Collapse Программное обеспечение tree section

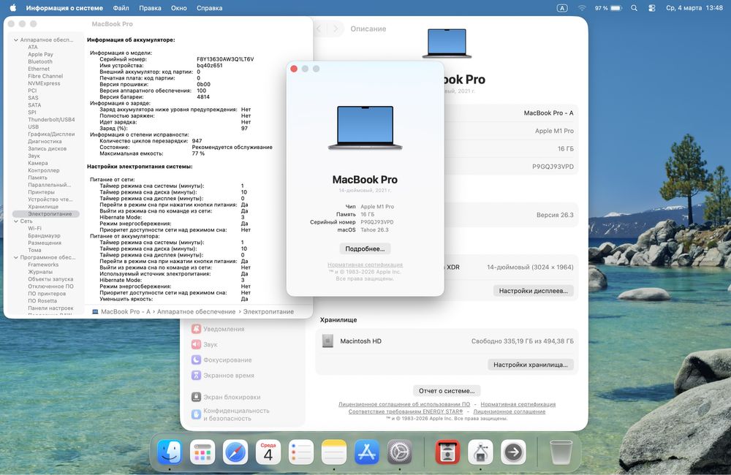[16, 257]
